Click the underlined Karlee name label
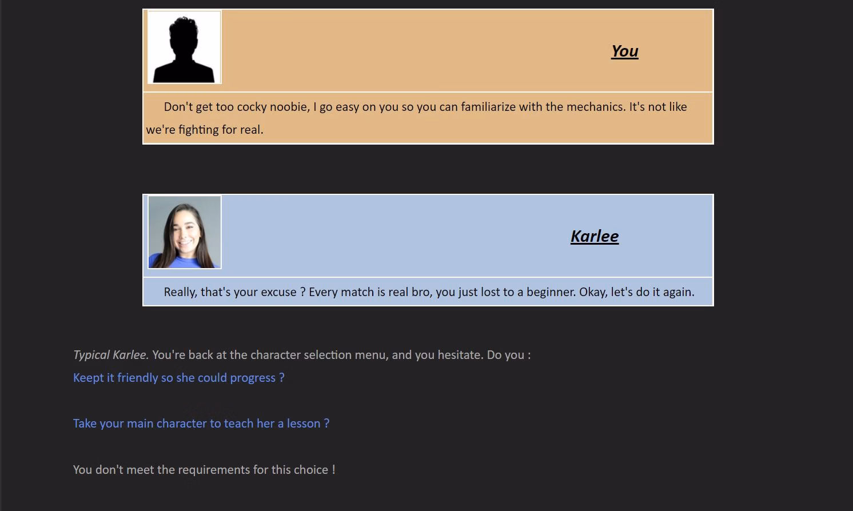The height and width of the screenshot is (511, 853). click(595, 236)
